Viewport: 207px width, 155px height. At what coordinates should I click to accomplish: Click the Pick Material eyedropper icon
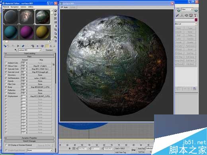click(16, 50)
